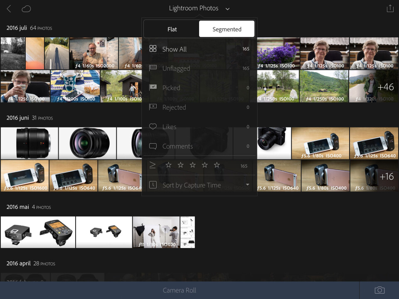
Task: Open the black-and-white landscape thumbnail
Action: tap(13, 54)
